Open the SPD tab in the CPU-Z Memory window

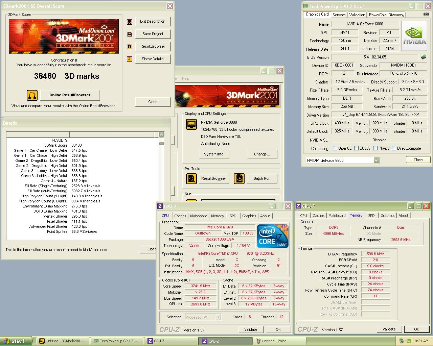click(371, 216)
